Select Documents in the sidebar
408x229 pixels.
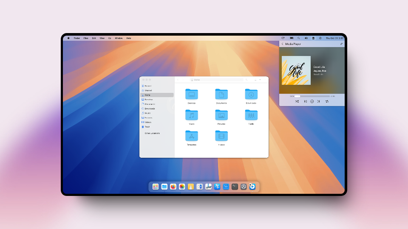point(157,104)
